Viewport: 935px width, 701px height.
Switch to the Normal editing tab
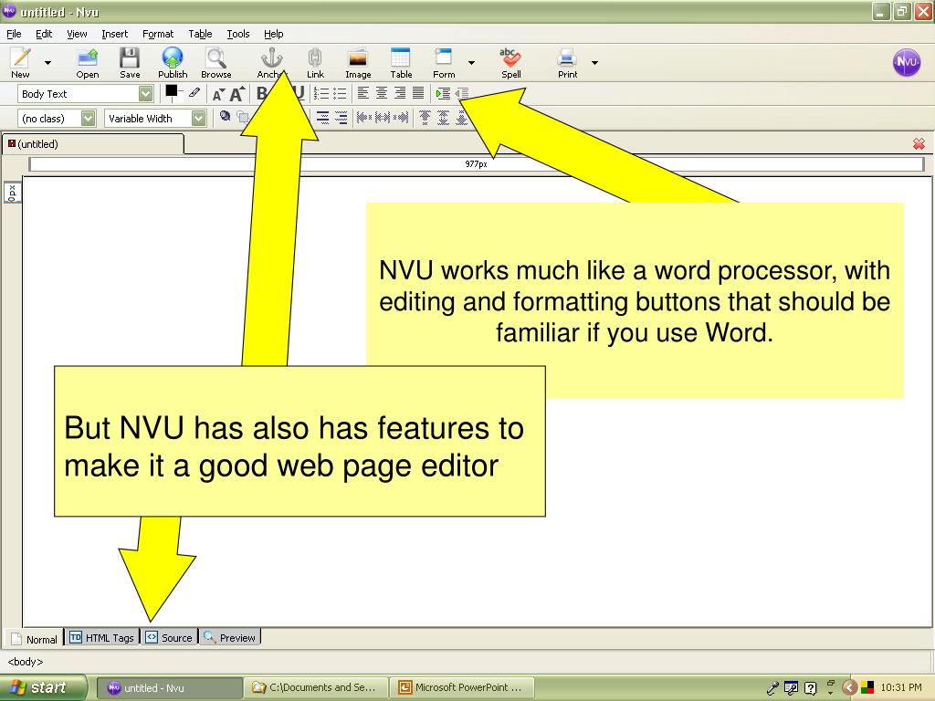pyautogui.click(x=34, y=638)
